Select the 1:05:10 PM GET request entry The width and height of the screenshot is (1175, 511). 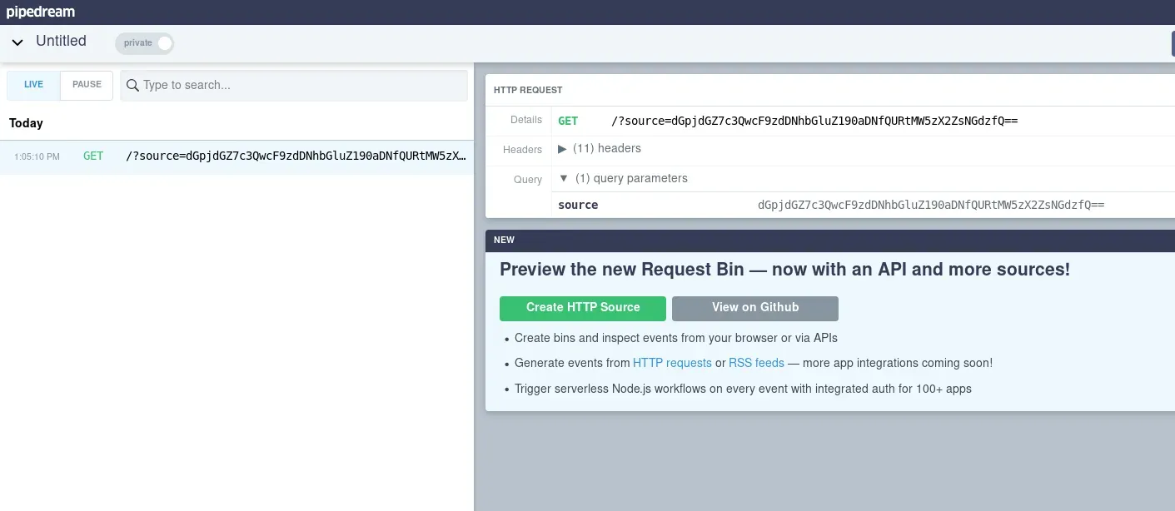point(236,156)
